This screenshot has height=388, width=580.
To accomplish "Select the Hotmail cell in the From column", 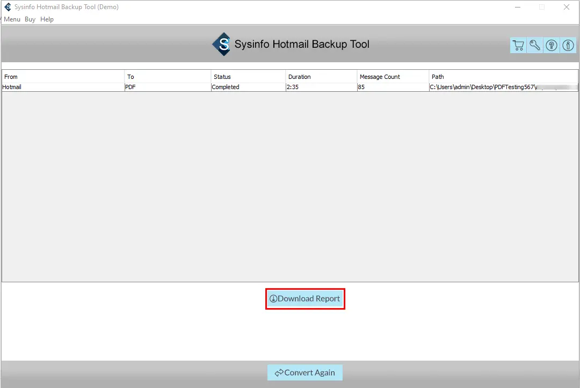I will point(63,87).
